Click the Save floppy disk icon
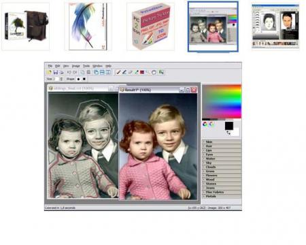The image size is (306, 245). click(x=56, y=72)
